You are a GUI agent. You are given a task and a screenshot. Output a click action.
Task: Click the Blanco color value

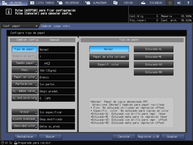(x=57, y=77)
